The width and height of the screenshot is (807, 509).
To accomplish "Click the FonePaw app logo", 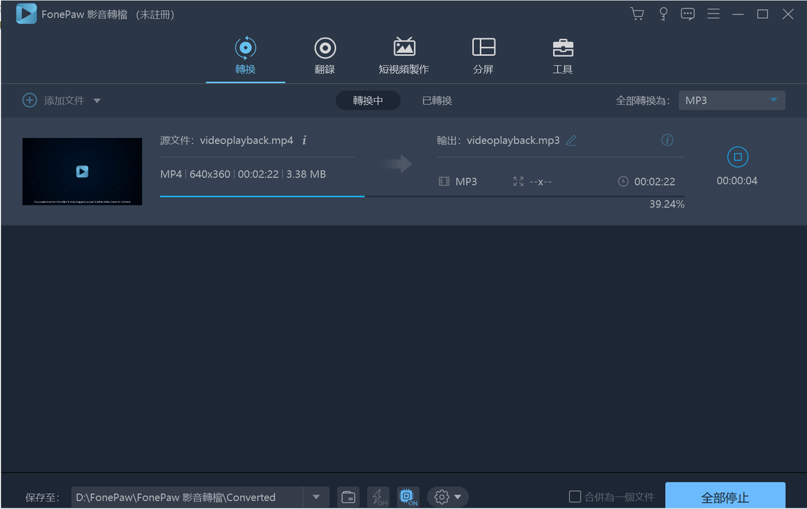I will tap(26, 14).
